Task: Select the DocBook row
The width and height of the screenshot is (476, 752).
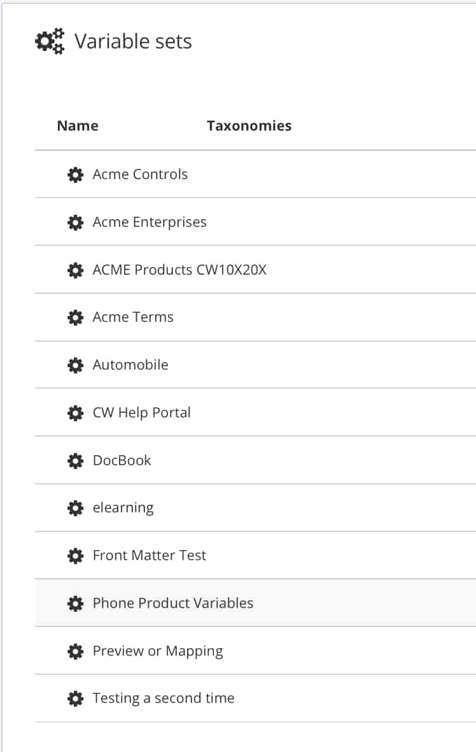Action: tap(122, 460)
